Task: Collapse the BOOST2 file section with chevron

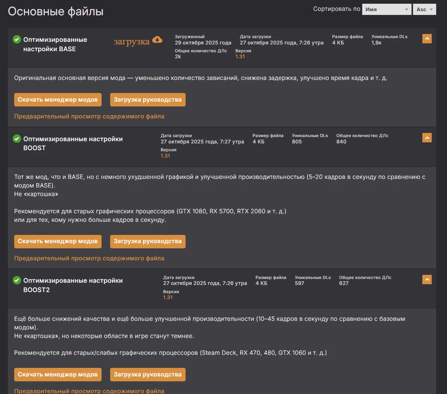Action: click(x=427, y=279)
